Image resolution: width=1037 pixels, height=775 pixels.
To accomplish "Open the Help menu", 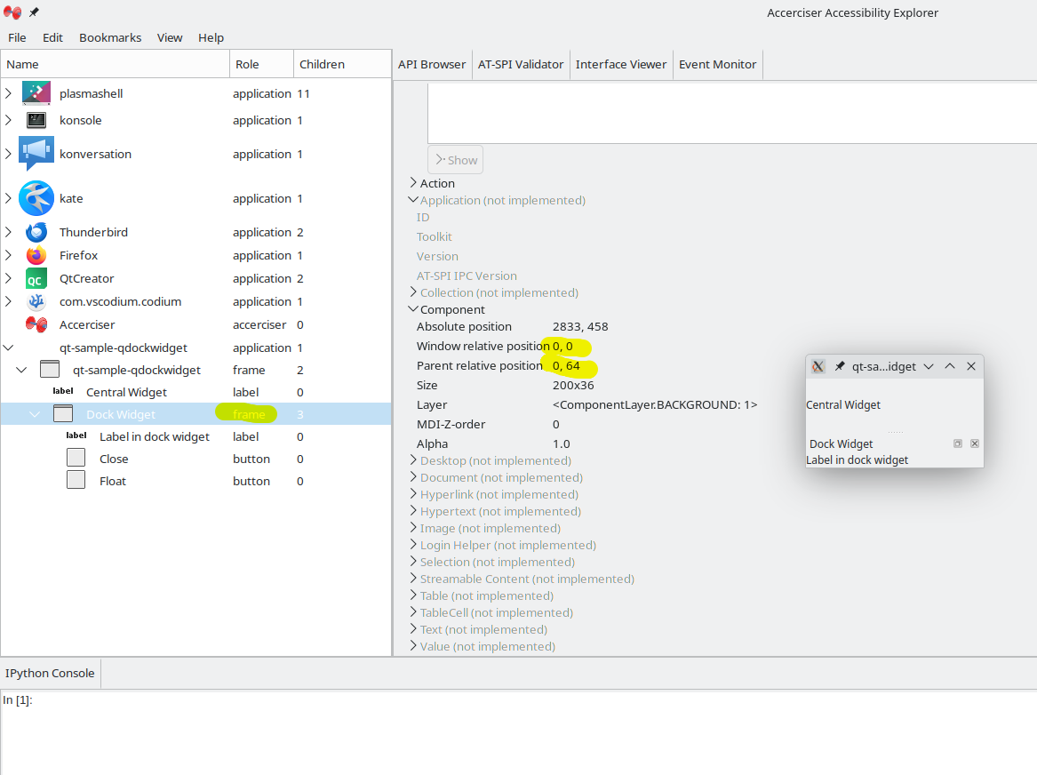I will pos(211,37).
